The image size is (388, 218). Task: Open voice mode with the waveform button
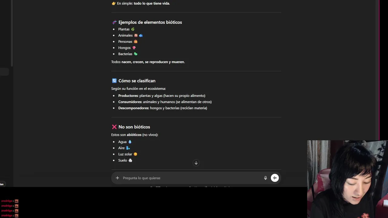tap(275, 178)
